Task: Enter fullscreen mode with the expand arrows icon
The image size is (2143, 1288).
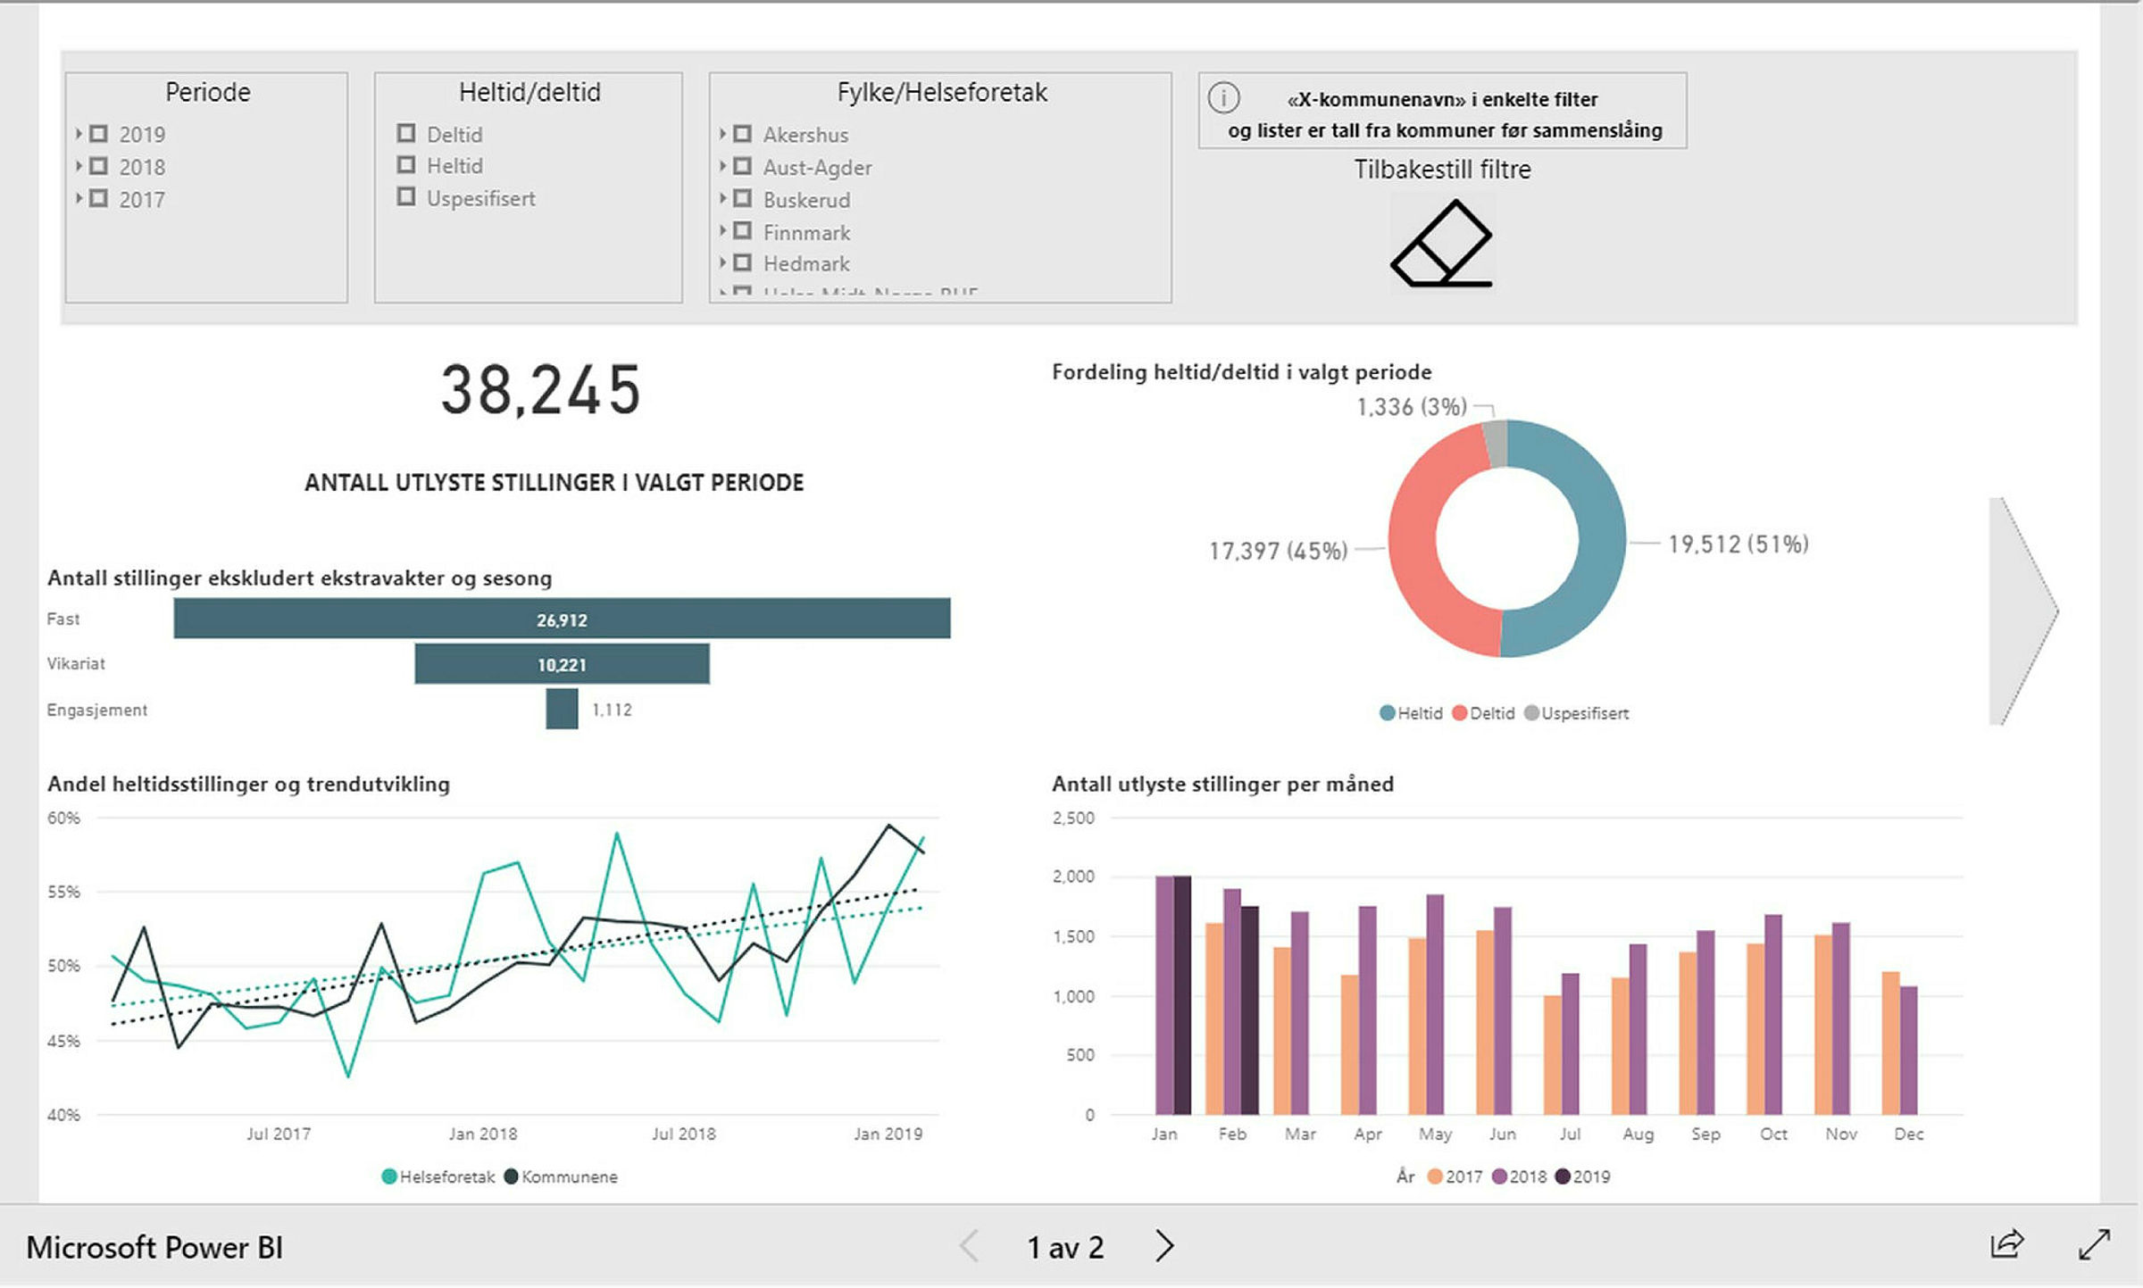Action: click(2094, 1244)
